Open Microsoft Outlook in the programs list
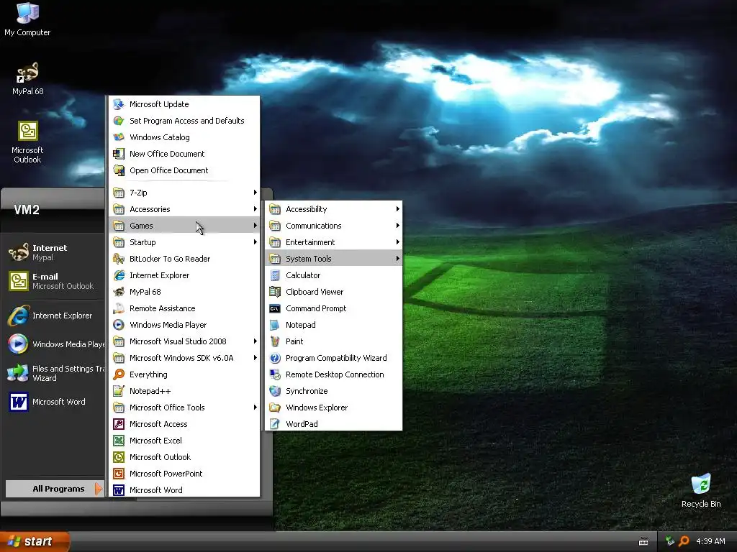The height and width of the screenshot is (552, 737). coord(184,457)
